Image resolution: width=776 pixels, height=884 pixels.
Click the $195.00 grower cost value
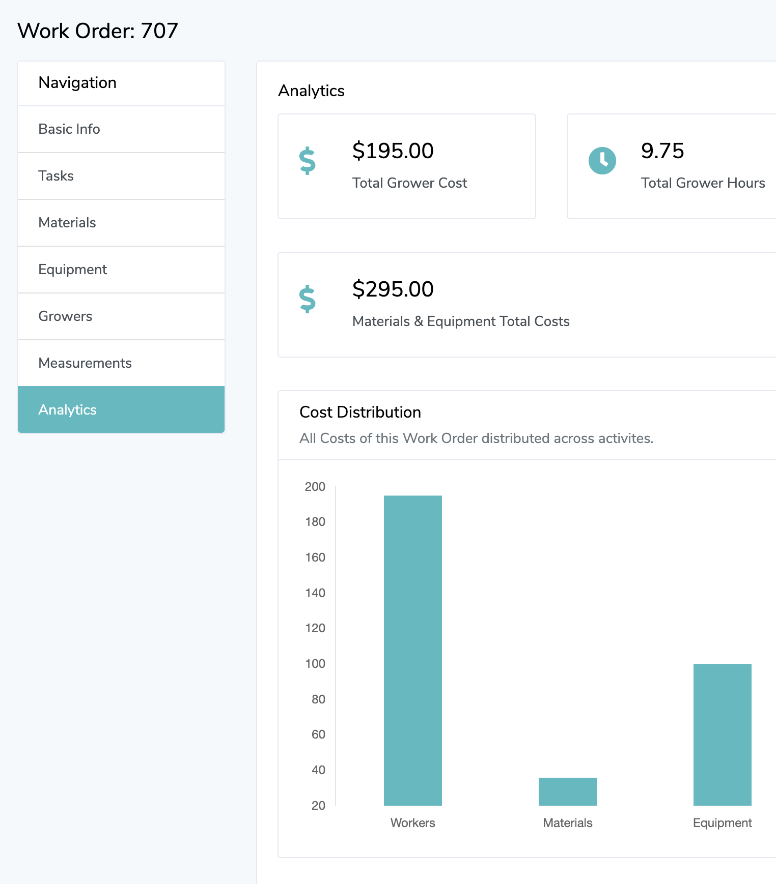pos(393,151)
